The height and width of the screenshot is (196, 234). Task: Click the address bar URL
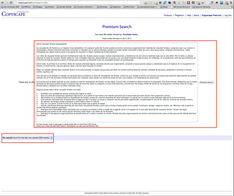click(33, 3)
